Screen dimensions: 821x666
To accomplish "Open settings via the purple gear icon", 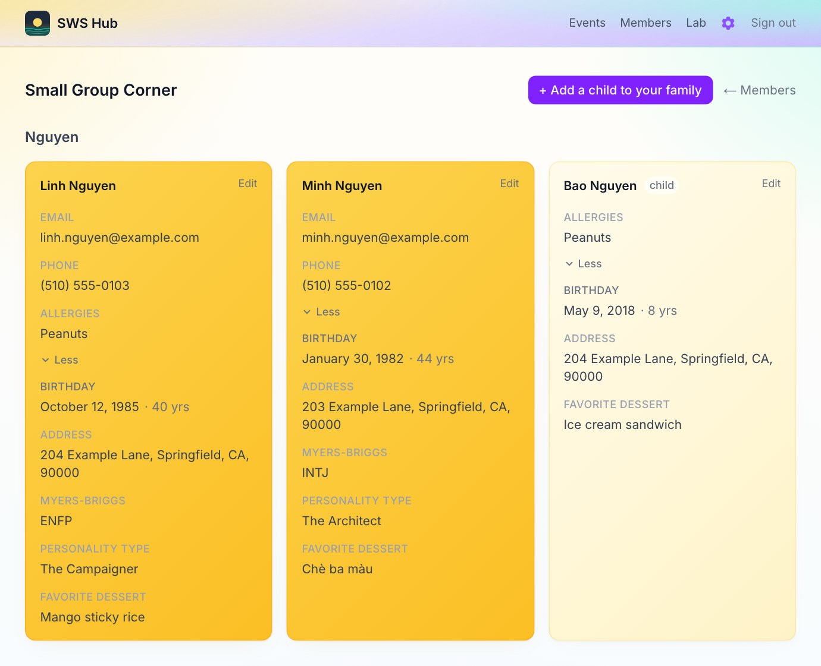I will 728,23.
